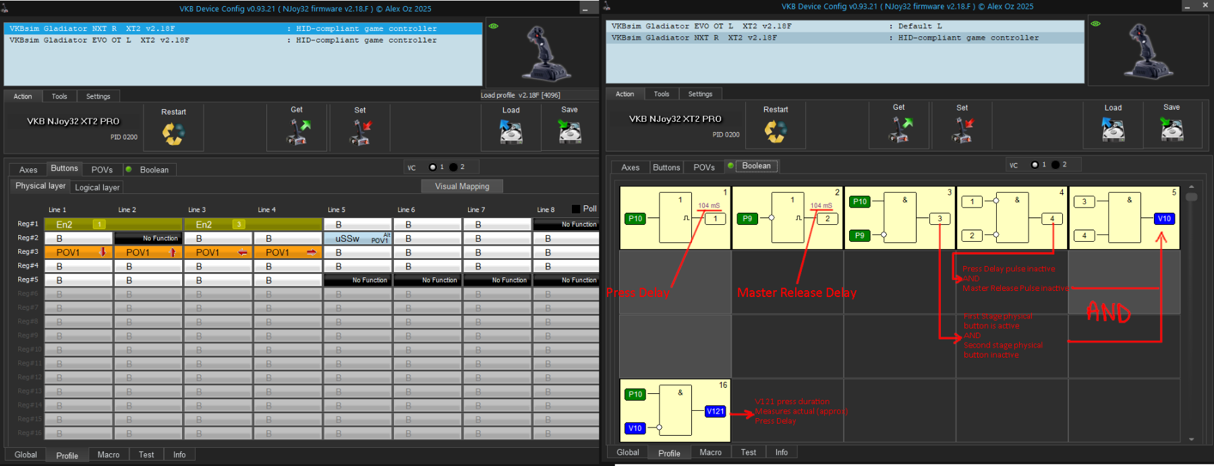Click the Load icon in the right window
The height and width of the screenshot is (466, 1214).
coord(1113,129)
